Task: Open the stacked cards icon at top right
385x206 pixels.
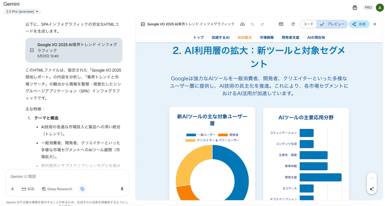Action: click(x=355, y=7)
